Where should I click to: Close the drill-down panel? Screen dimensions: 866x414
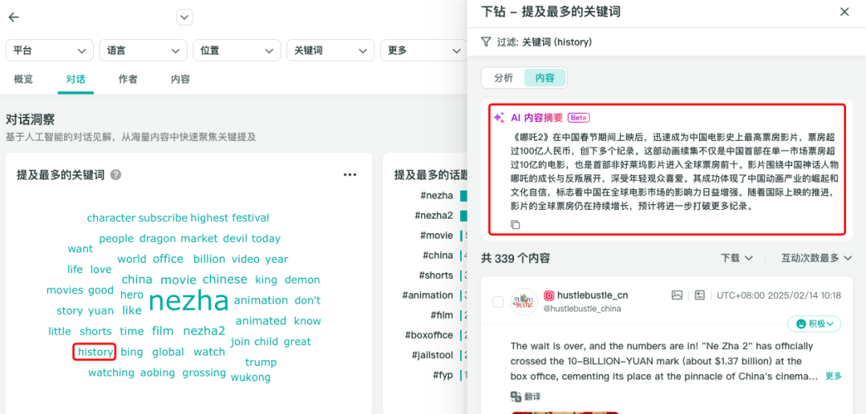[x=844, y=11]
